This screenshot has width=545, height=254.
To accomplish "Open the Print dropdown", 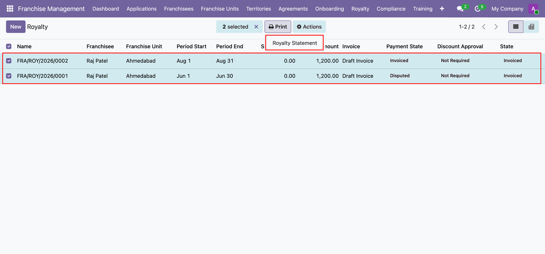I will pyautogui.click(x=278, y=27).
